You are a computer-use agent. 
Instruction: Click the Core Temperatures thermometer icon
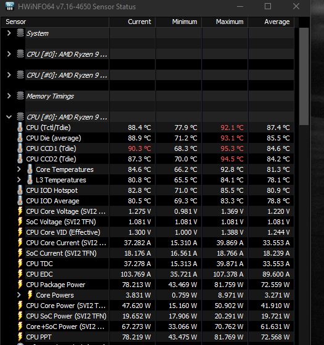[30, 169]
